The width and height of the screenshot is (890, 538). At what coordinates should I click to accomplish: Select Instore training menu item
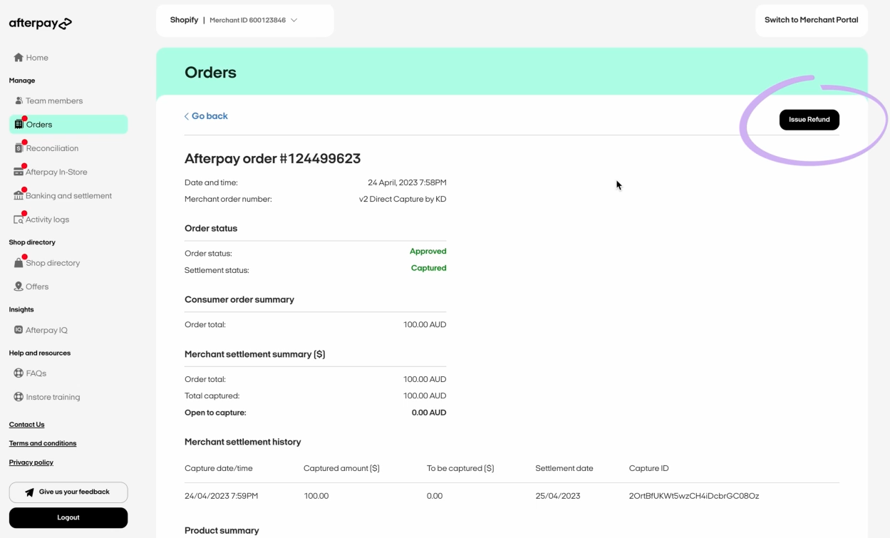52,397
